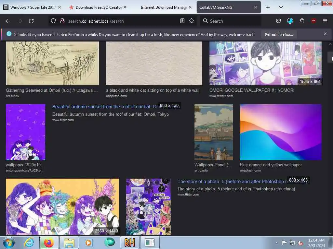Close the Internet Download Manager tab
Screen dimensions: 333x249
coord(190,7)
